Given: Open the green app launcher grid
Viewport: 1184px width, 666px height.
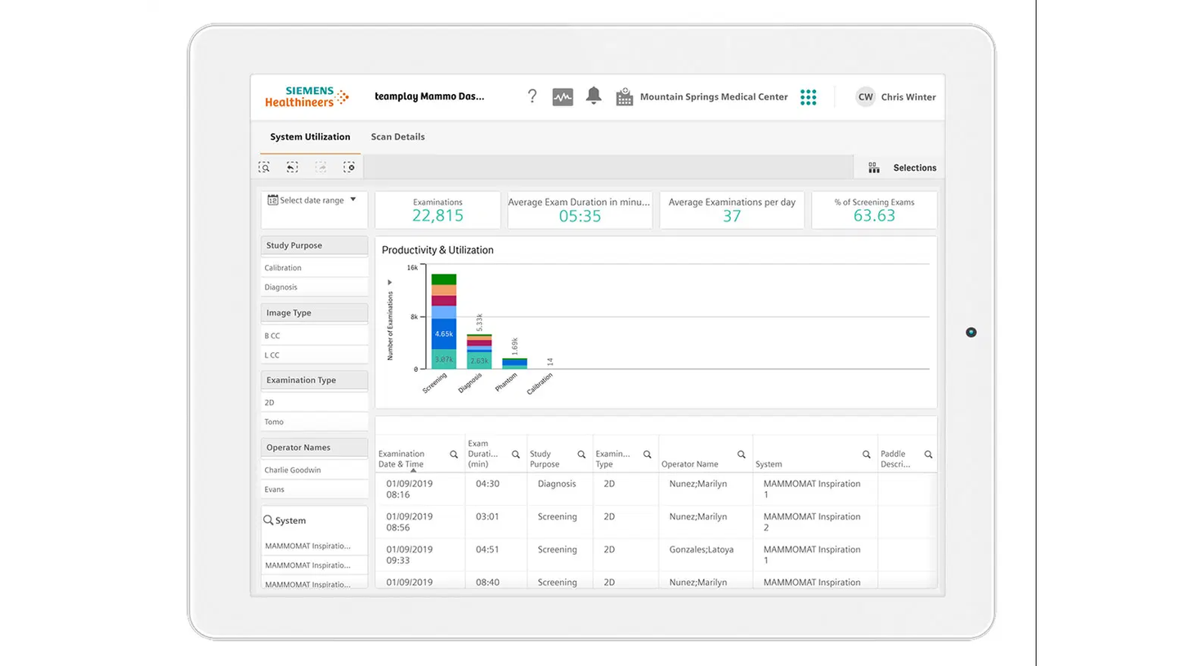Looking at the screenshot, I should coord(808,97).
